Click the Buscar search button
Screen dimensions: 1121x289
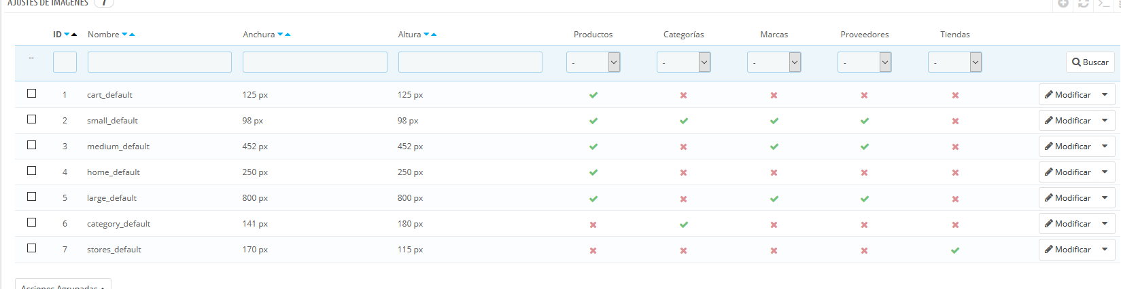pyautogui.click(x=1090, y=62)
